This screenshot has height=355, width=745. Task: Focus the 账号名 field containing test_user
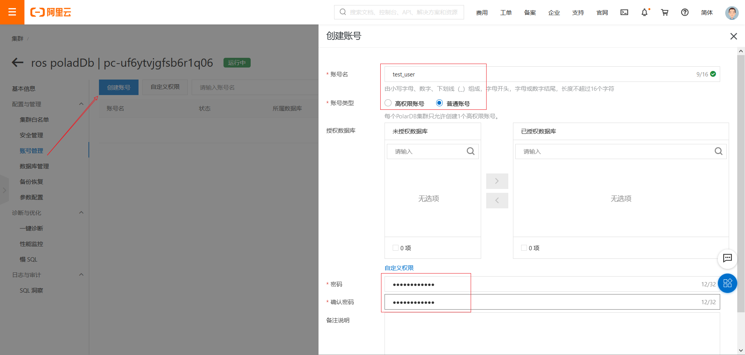pos(552,74)
